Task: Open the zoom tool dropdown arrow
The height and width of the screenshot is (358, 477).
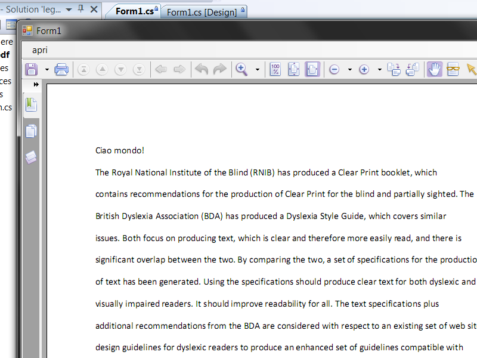Action: [258, 70]
